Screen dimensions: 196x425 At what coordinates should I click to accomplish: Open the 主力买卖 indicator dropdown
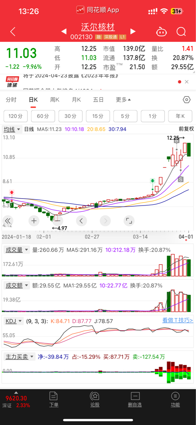[19, 357]
